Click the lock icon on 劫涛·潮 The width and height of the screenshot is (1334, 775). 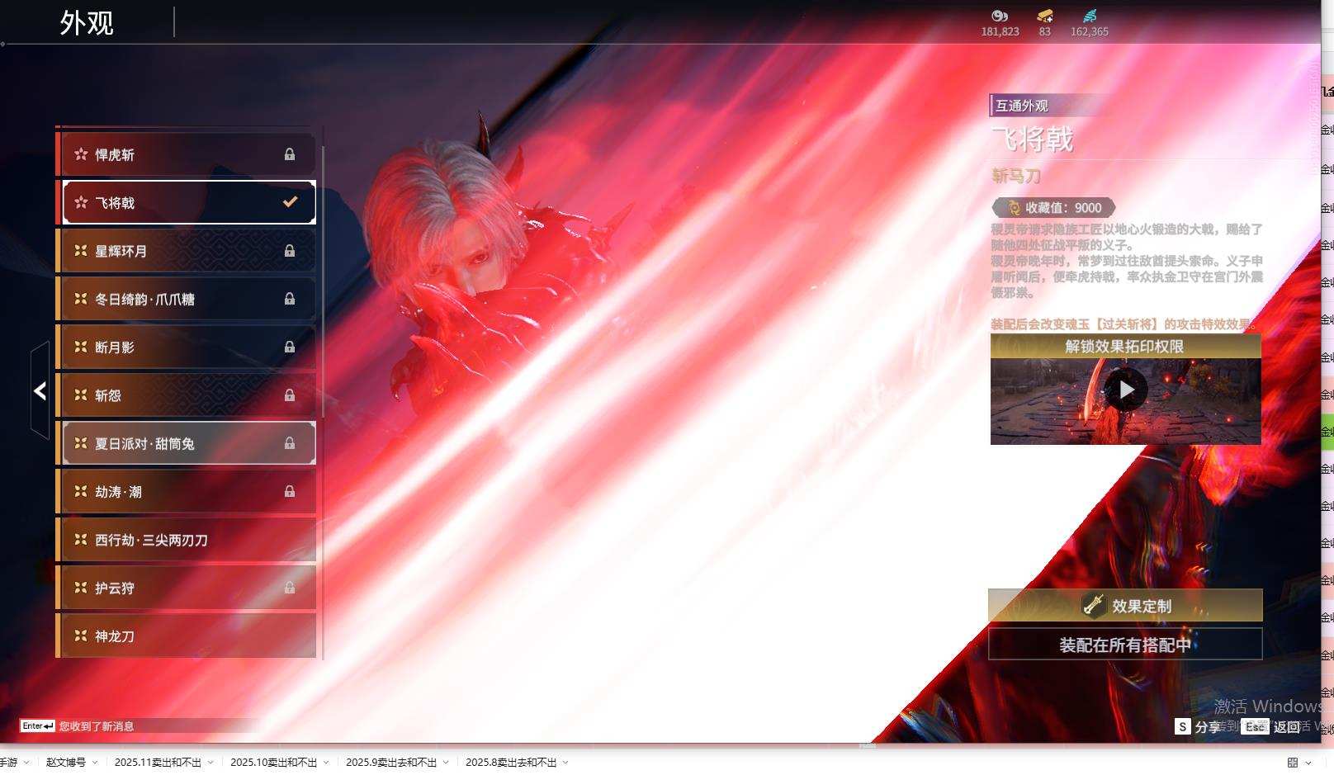coord(290,492)
